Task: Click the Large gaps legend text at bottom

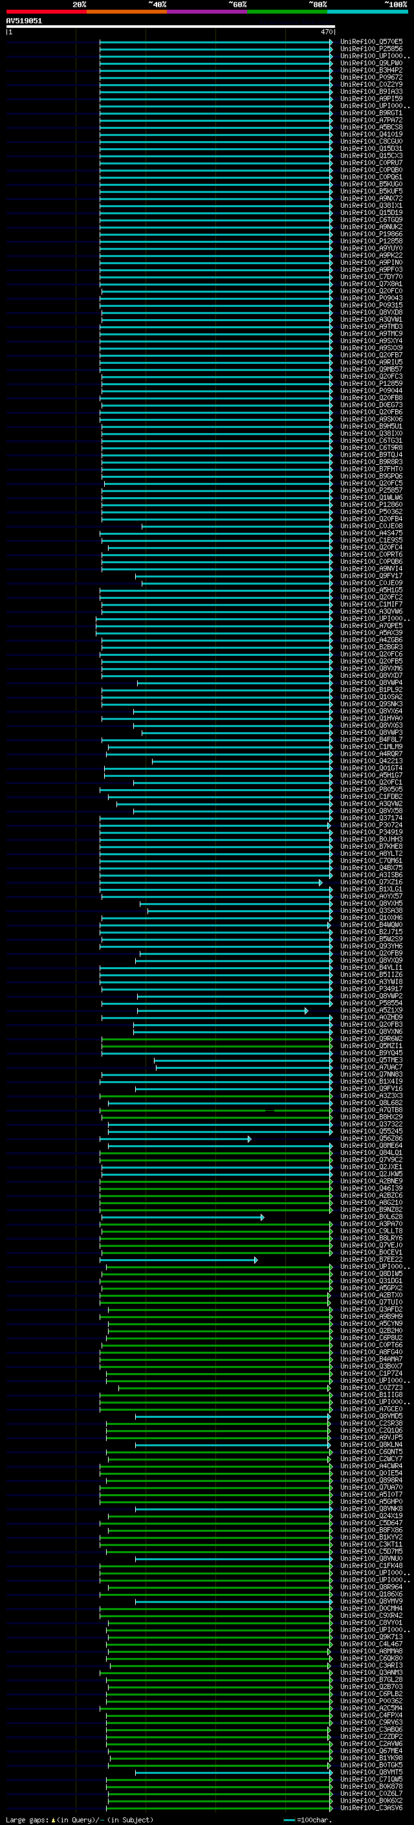Action: click(x=80, y=1819)
